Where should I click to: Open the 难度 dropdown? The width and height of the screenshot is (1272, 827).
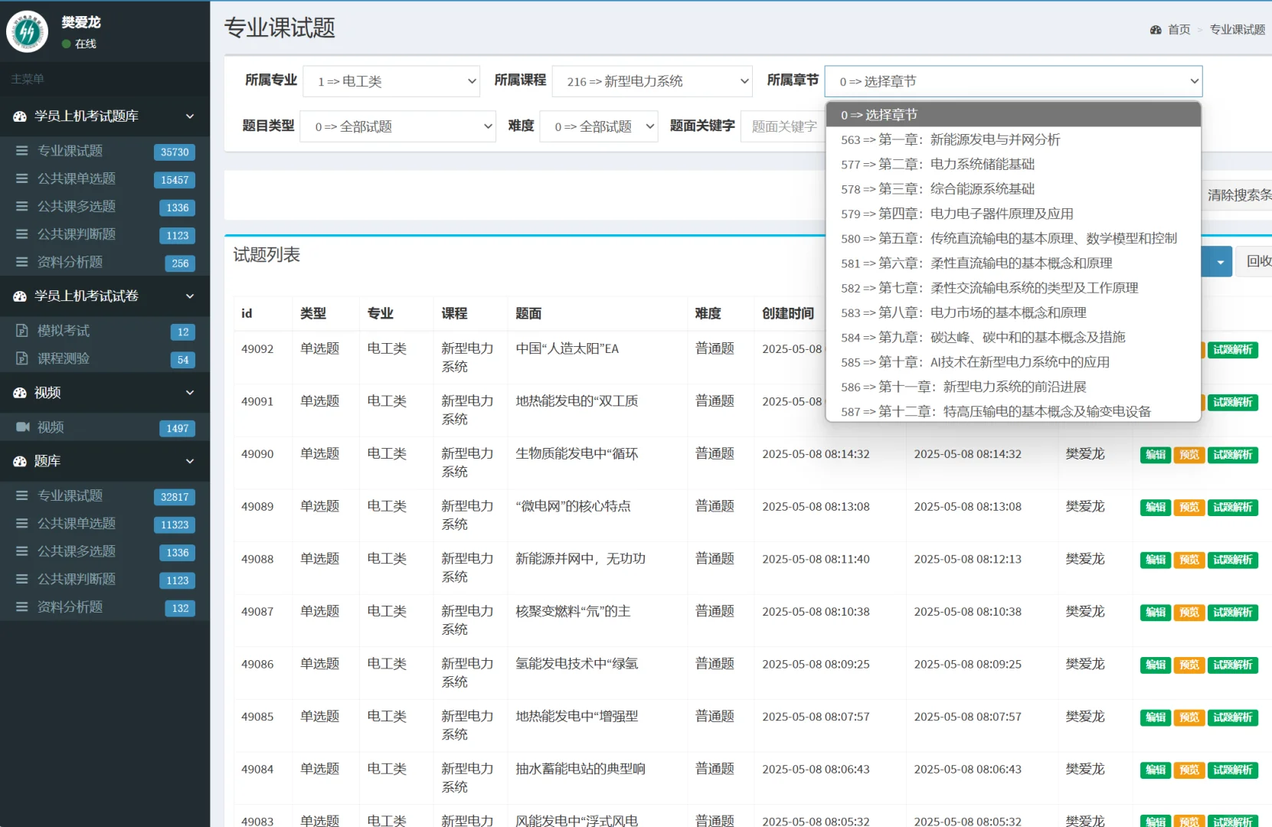click(x=598, y=126)
